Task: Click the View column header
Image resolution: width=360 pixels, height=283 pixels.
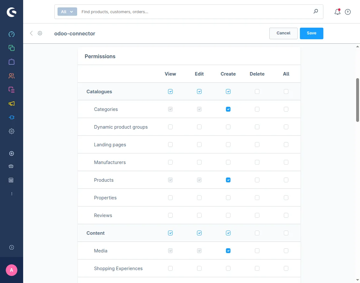Action: [170, 74]
